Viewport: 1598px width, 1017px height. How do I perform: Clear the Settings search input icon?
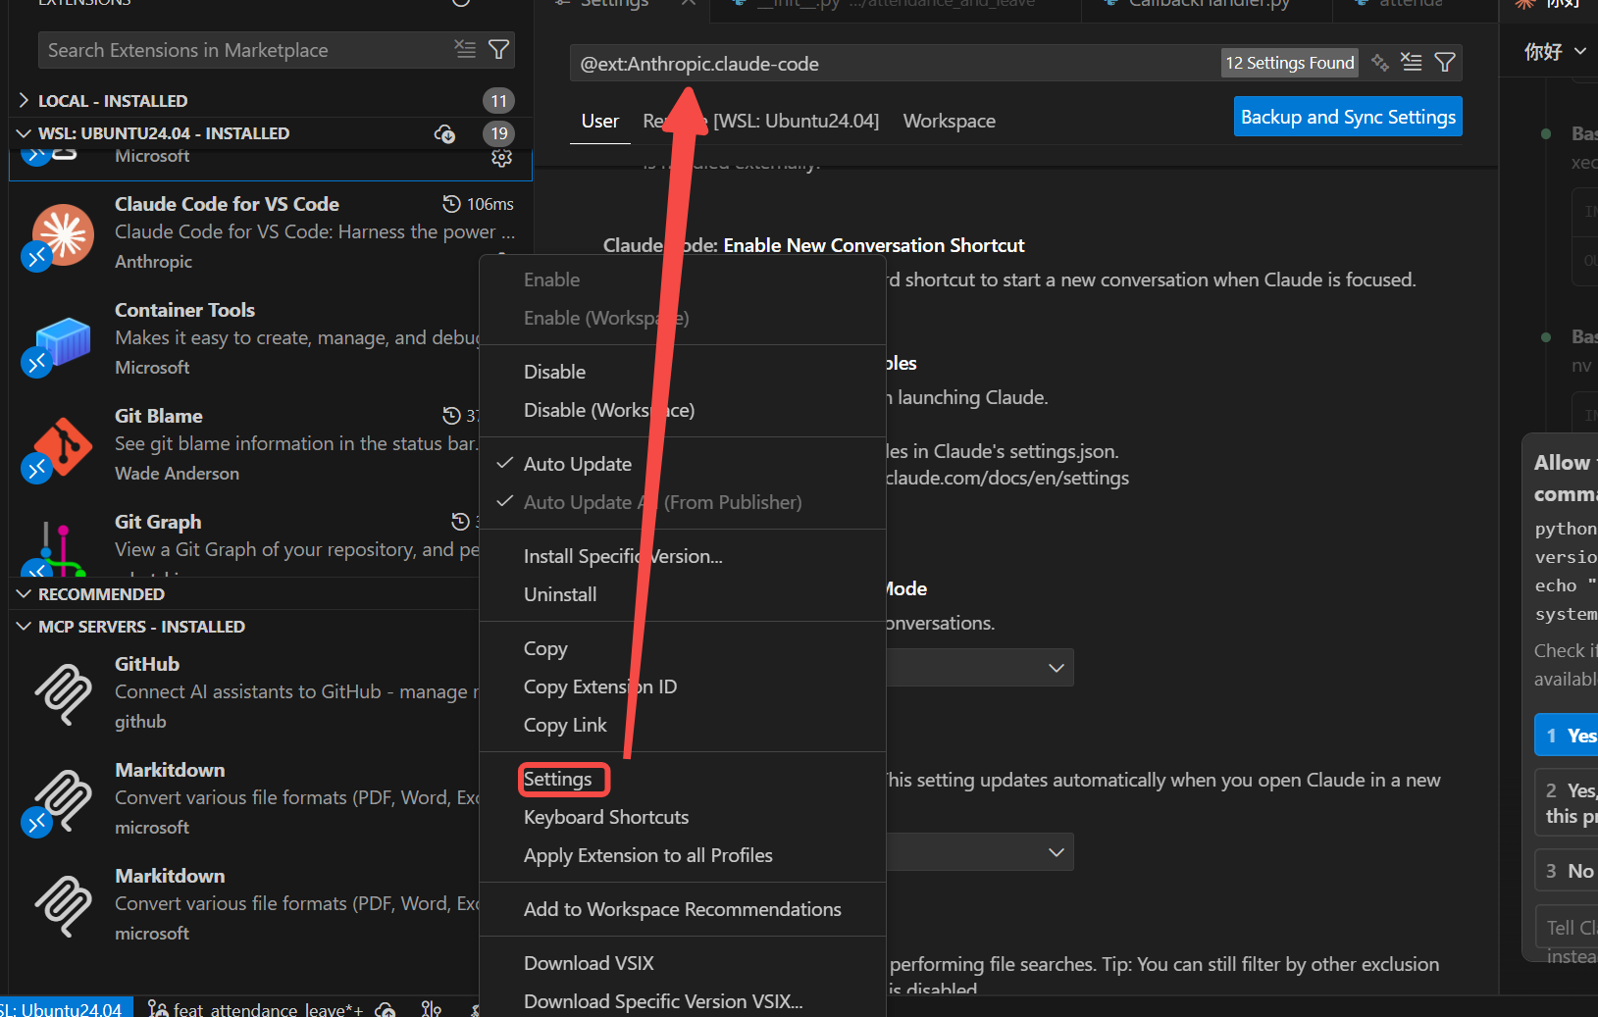[x=1412, y=63]
